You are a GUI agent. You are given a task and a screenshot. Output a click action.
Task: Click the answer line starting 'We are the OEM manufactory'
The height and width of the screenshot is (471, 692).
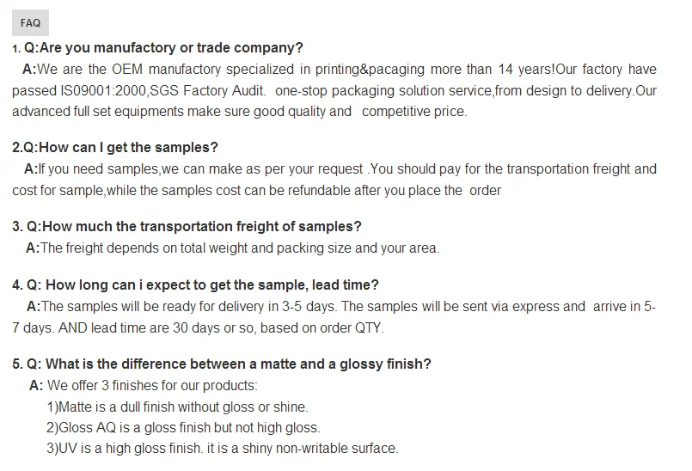(344, 70)
